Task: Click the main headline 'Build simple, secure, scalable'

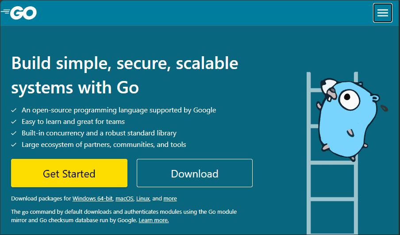Action: tap(125, 63)
